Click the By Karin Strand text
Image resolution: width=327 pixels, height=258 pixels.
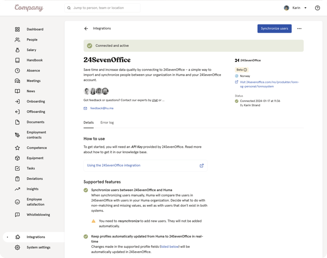pyautogui.click(x=250, y=105)
